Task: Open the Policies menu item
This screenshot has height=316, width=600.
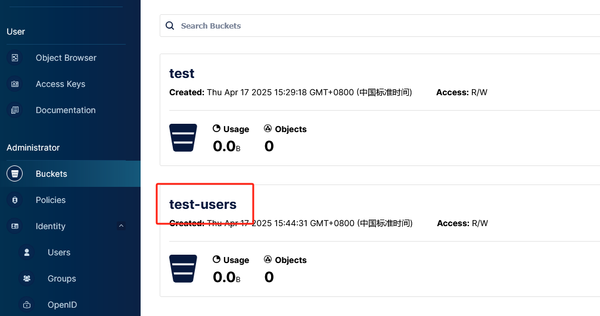Action: pyautogui.click(x=51, y=200)
